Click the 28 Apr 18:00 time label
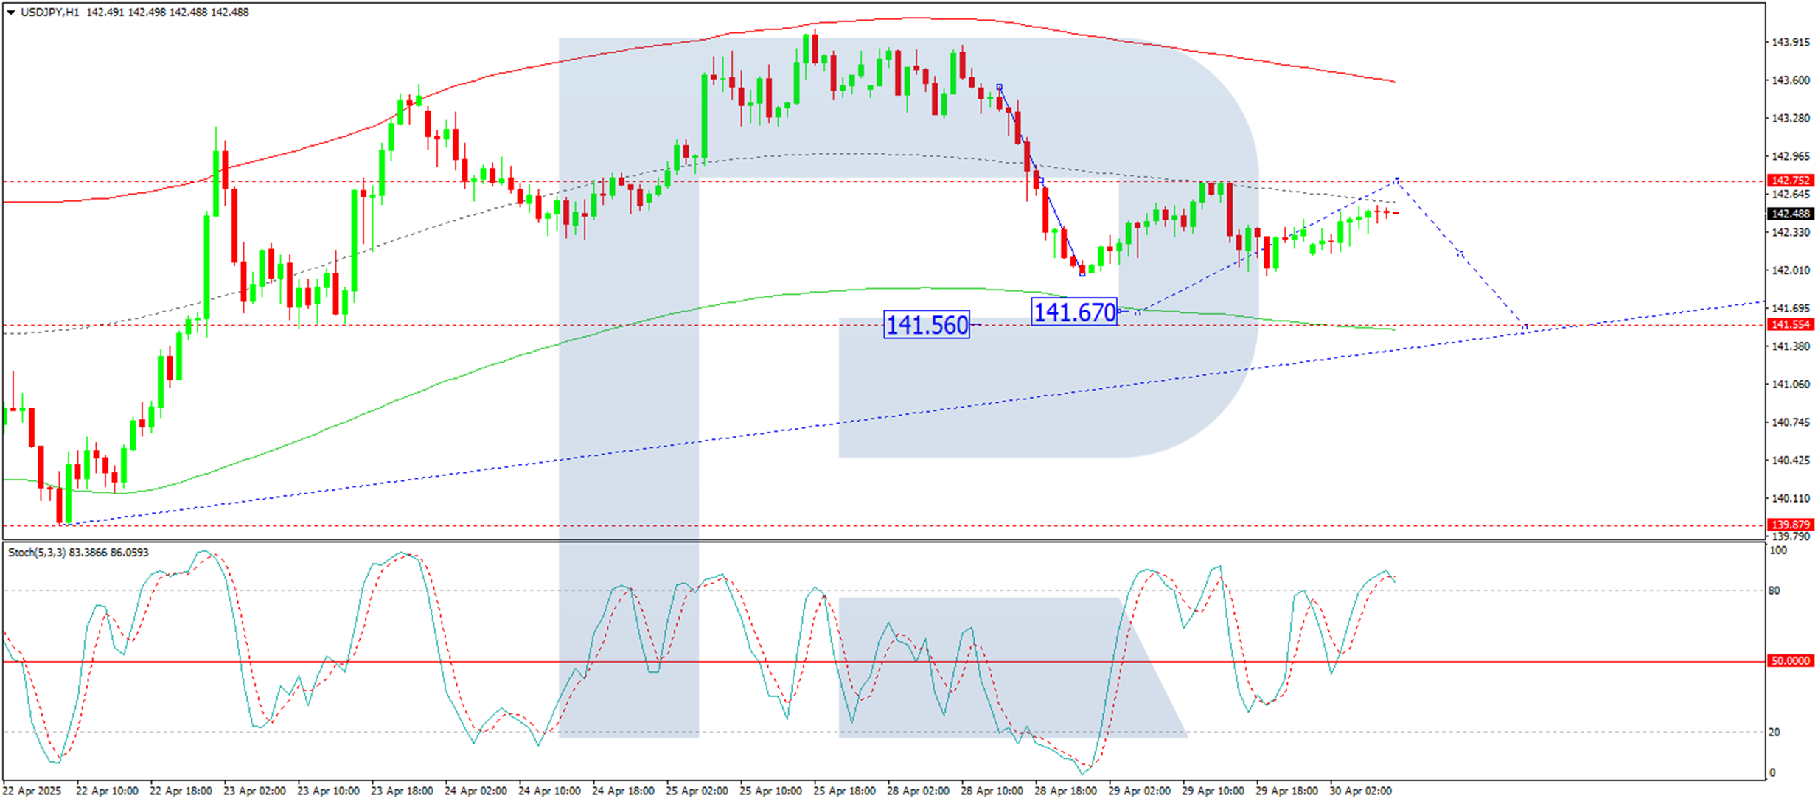The image size is (1818, 804). (x=1065, y=791)
